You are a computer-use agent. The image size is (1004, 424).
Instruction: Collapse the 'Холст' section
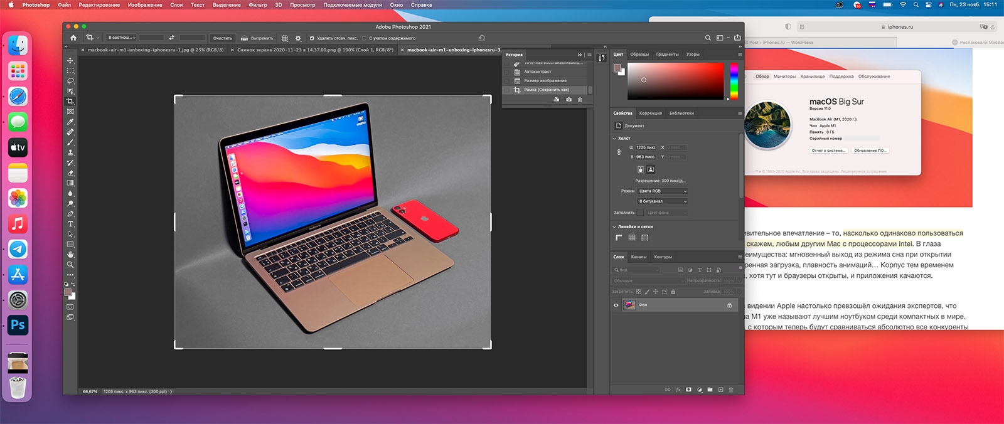pos(614,139)
